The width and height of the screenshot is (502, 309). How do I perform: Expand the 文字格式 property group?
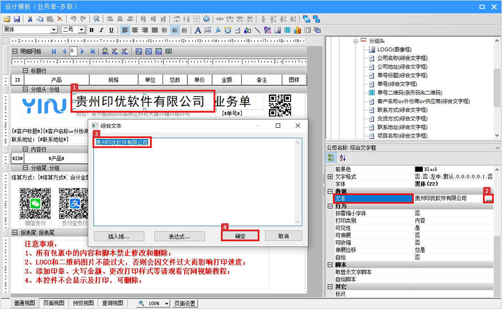coord(330,177)
